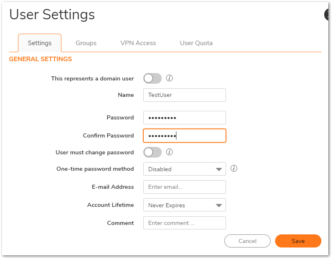Select the Settings tab
This screenshot has width=332, height=259.
pyautogui.click(x=40, y=43)
